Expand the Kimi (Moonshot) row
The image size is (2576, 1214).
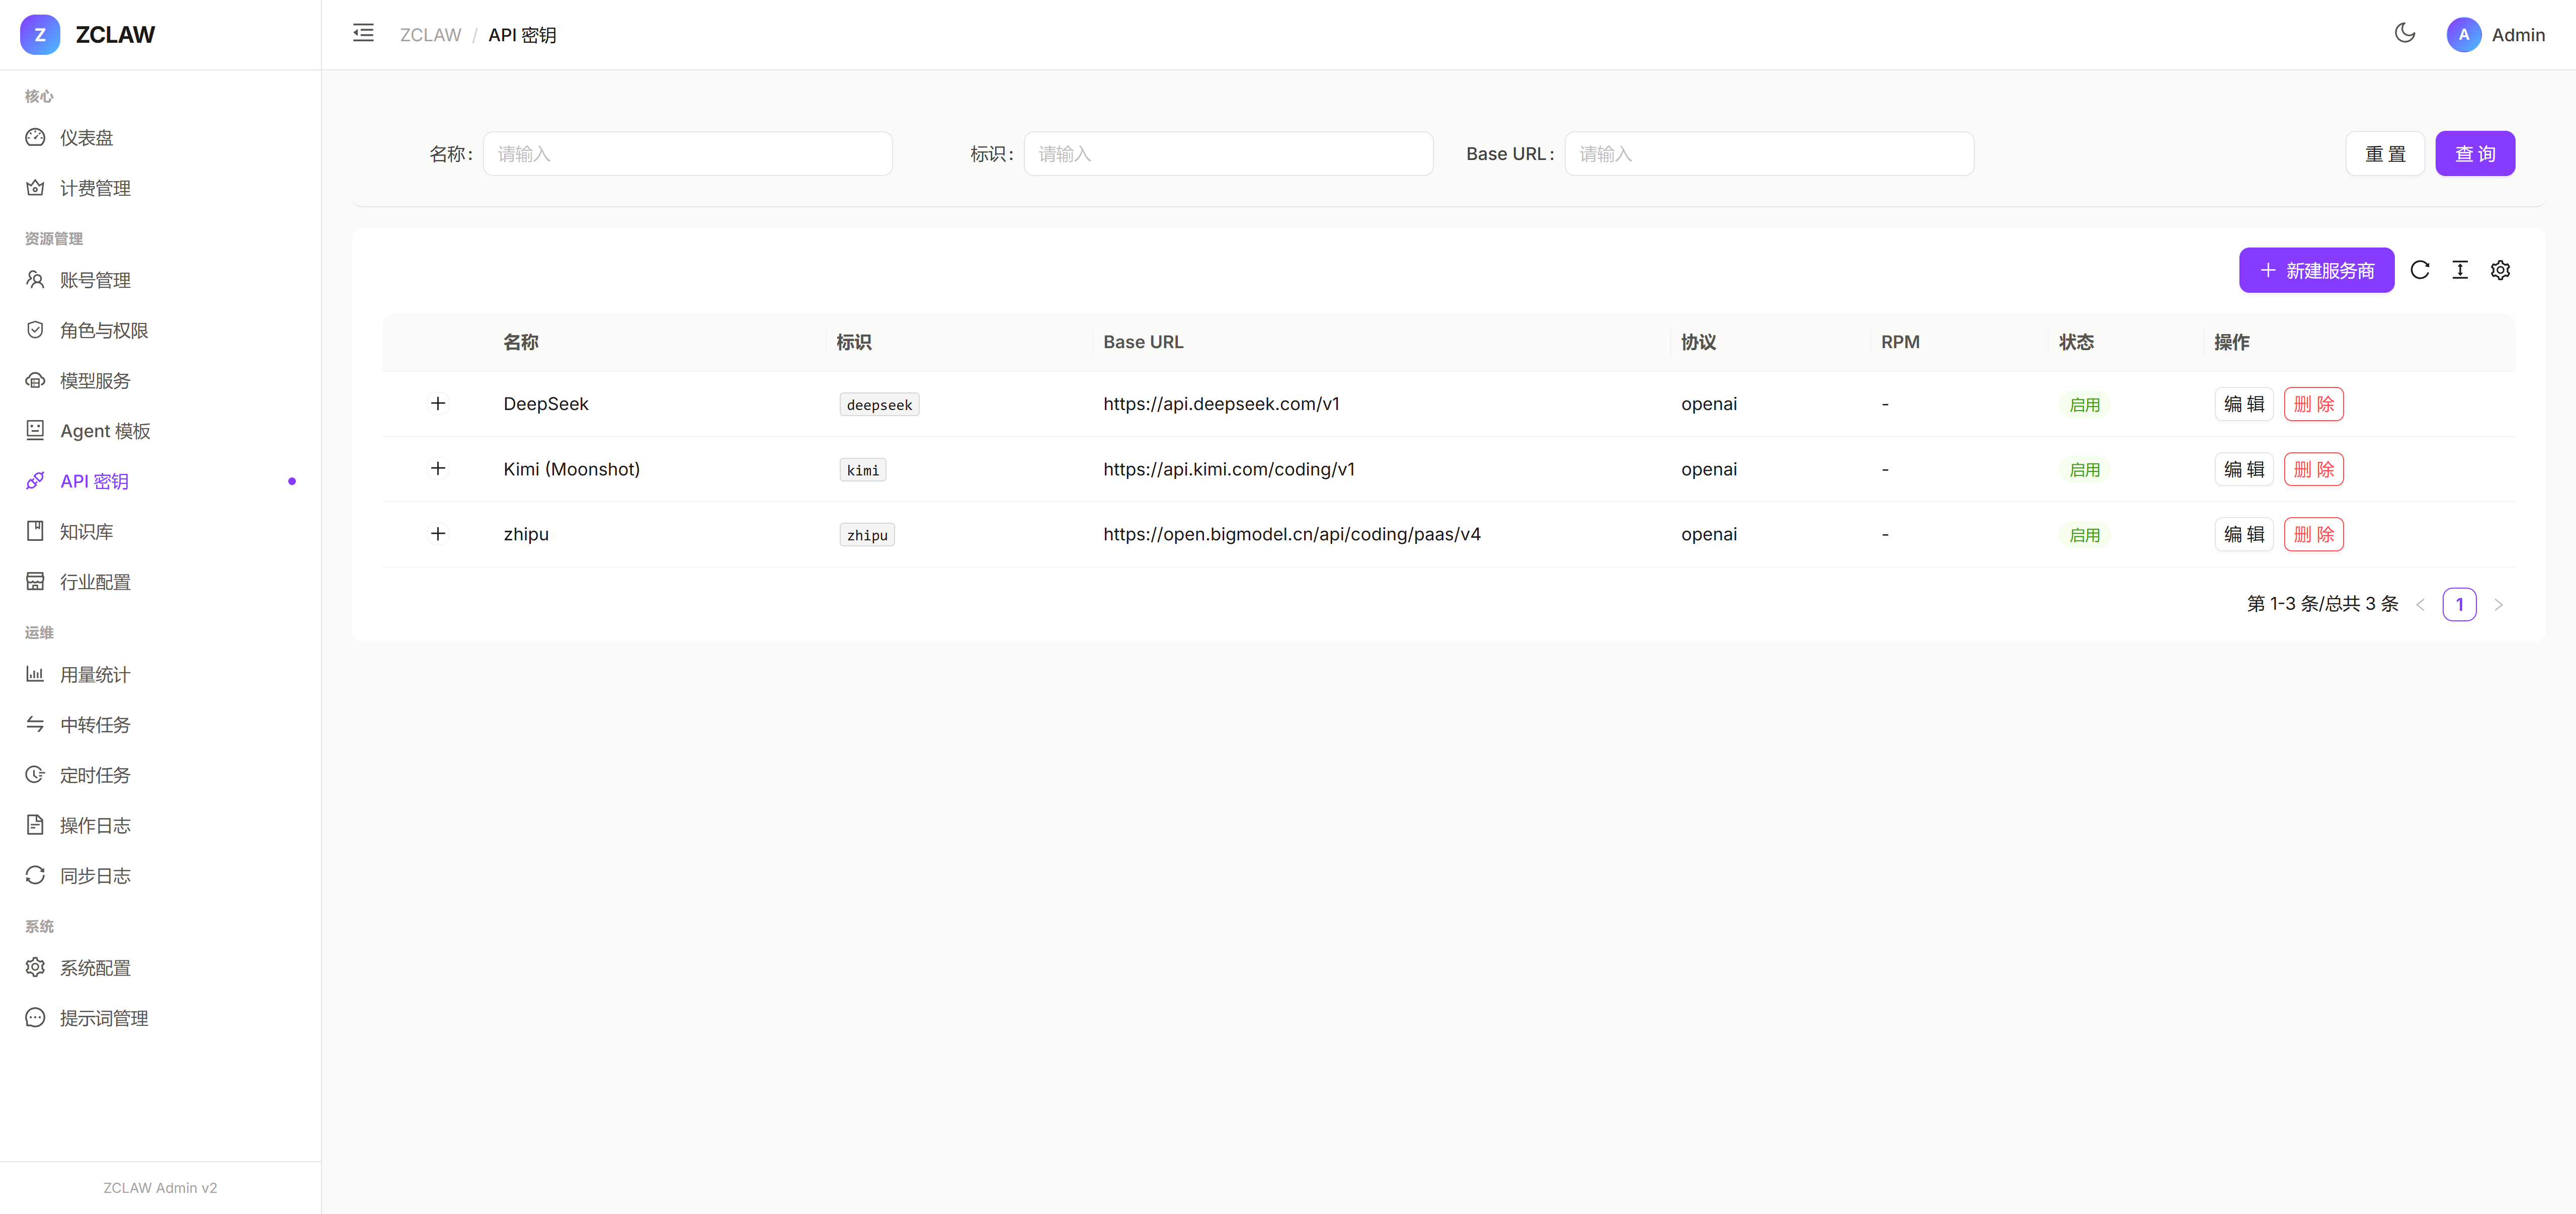(438, 469)
